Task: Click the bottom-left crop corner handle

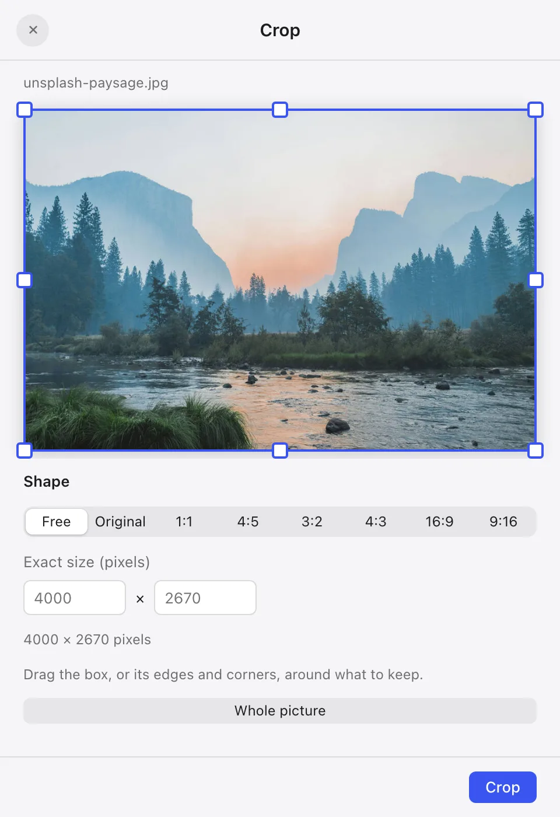Action: pos(24,451)
